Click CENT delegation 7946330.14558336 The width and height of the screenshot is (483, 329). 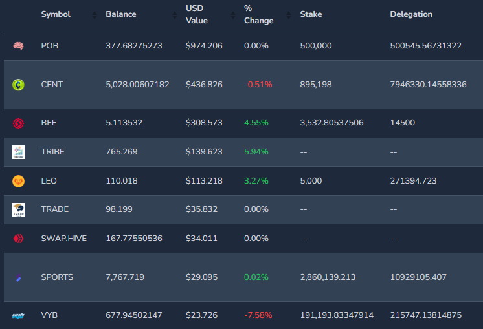coord(429,85)
